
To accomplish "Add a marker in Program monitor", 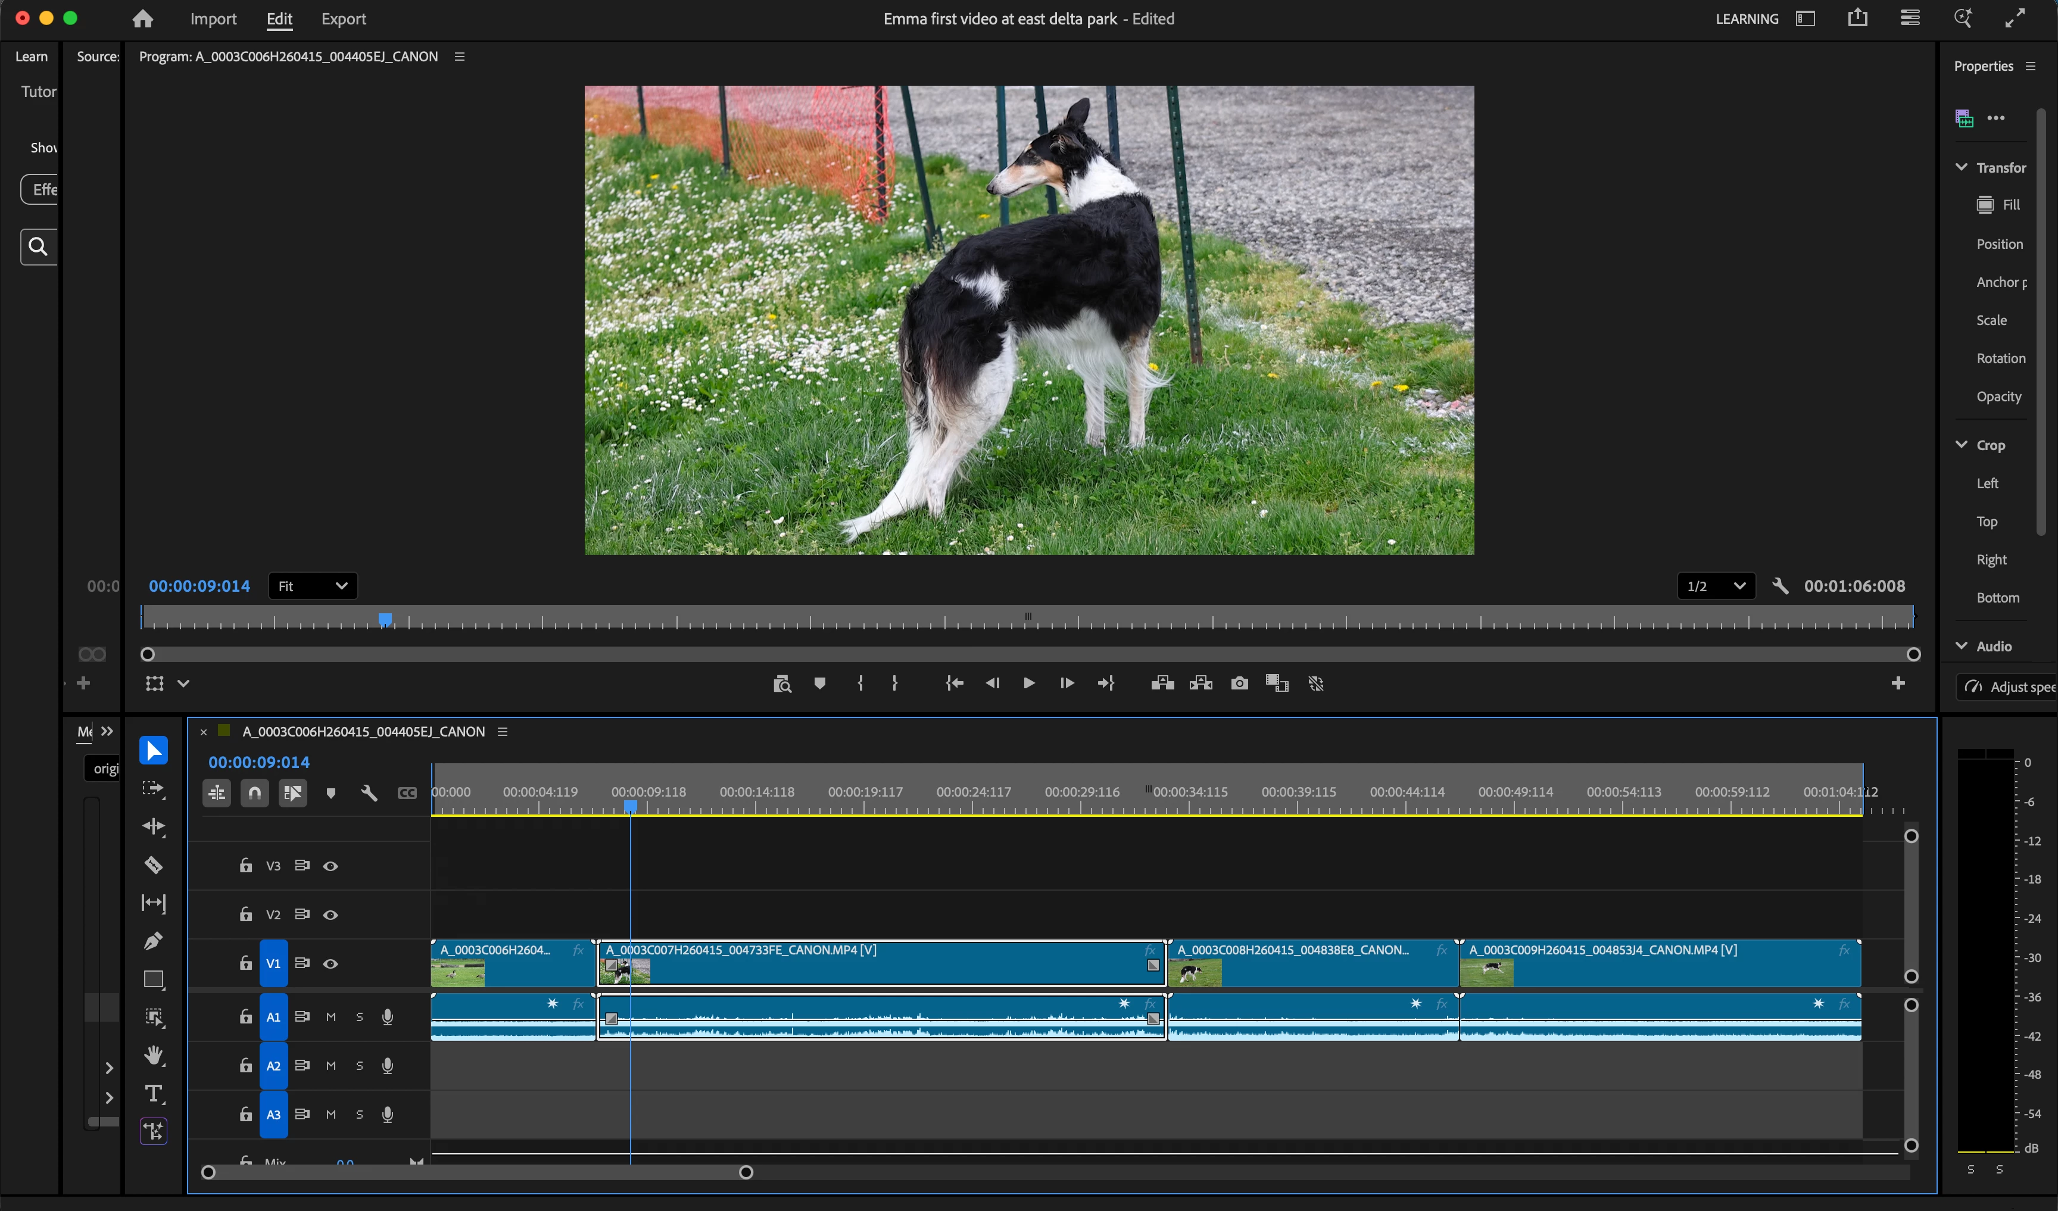I will coord(819,683).
